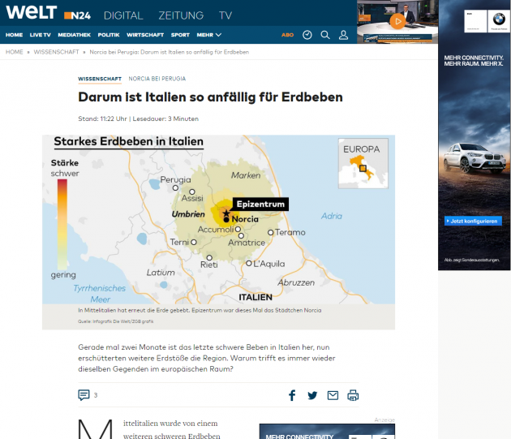The height and width of the screenshot is (439, 511).
Task: Open the user account icon
Action: [343, 35]
